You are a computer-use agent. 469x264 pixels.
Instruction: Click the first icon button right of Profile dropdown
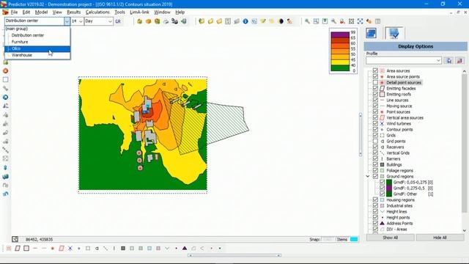[448, 60]
